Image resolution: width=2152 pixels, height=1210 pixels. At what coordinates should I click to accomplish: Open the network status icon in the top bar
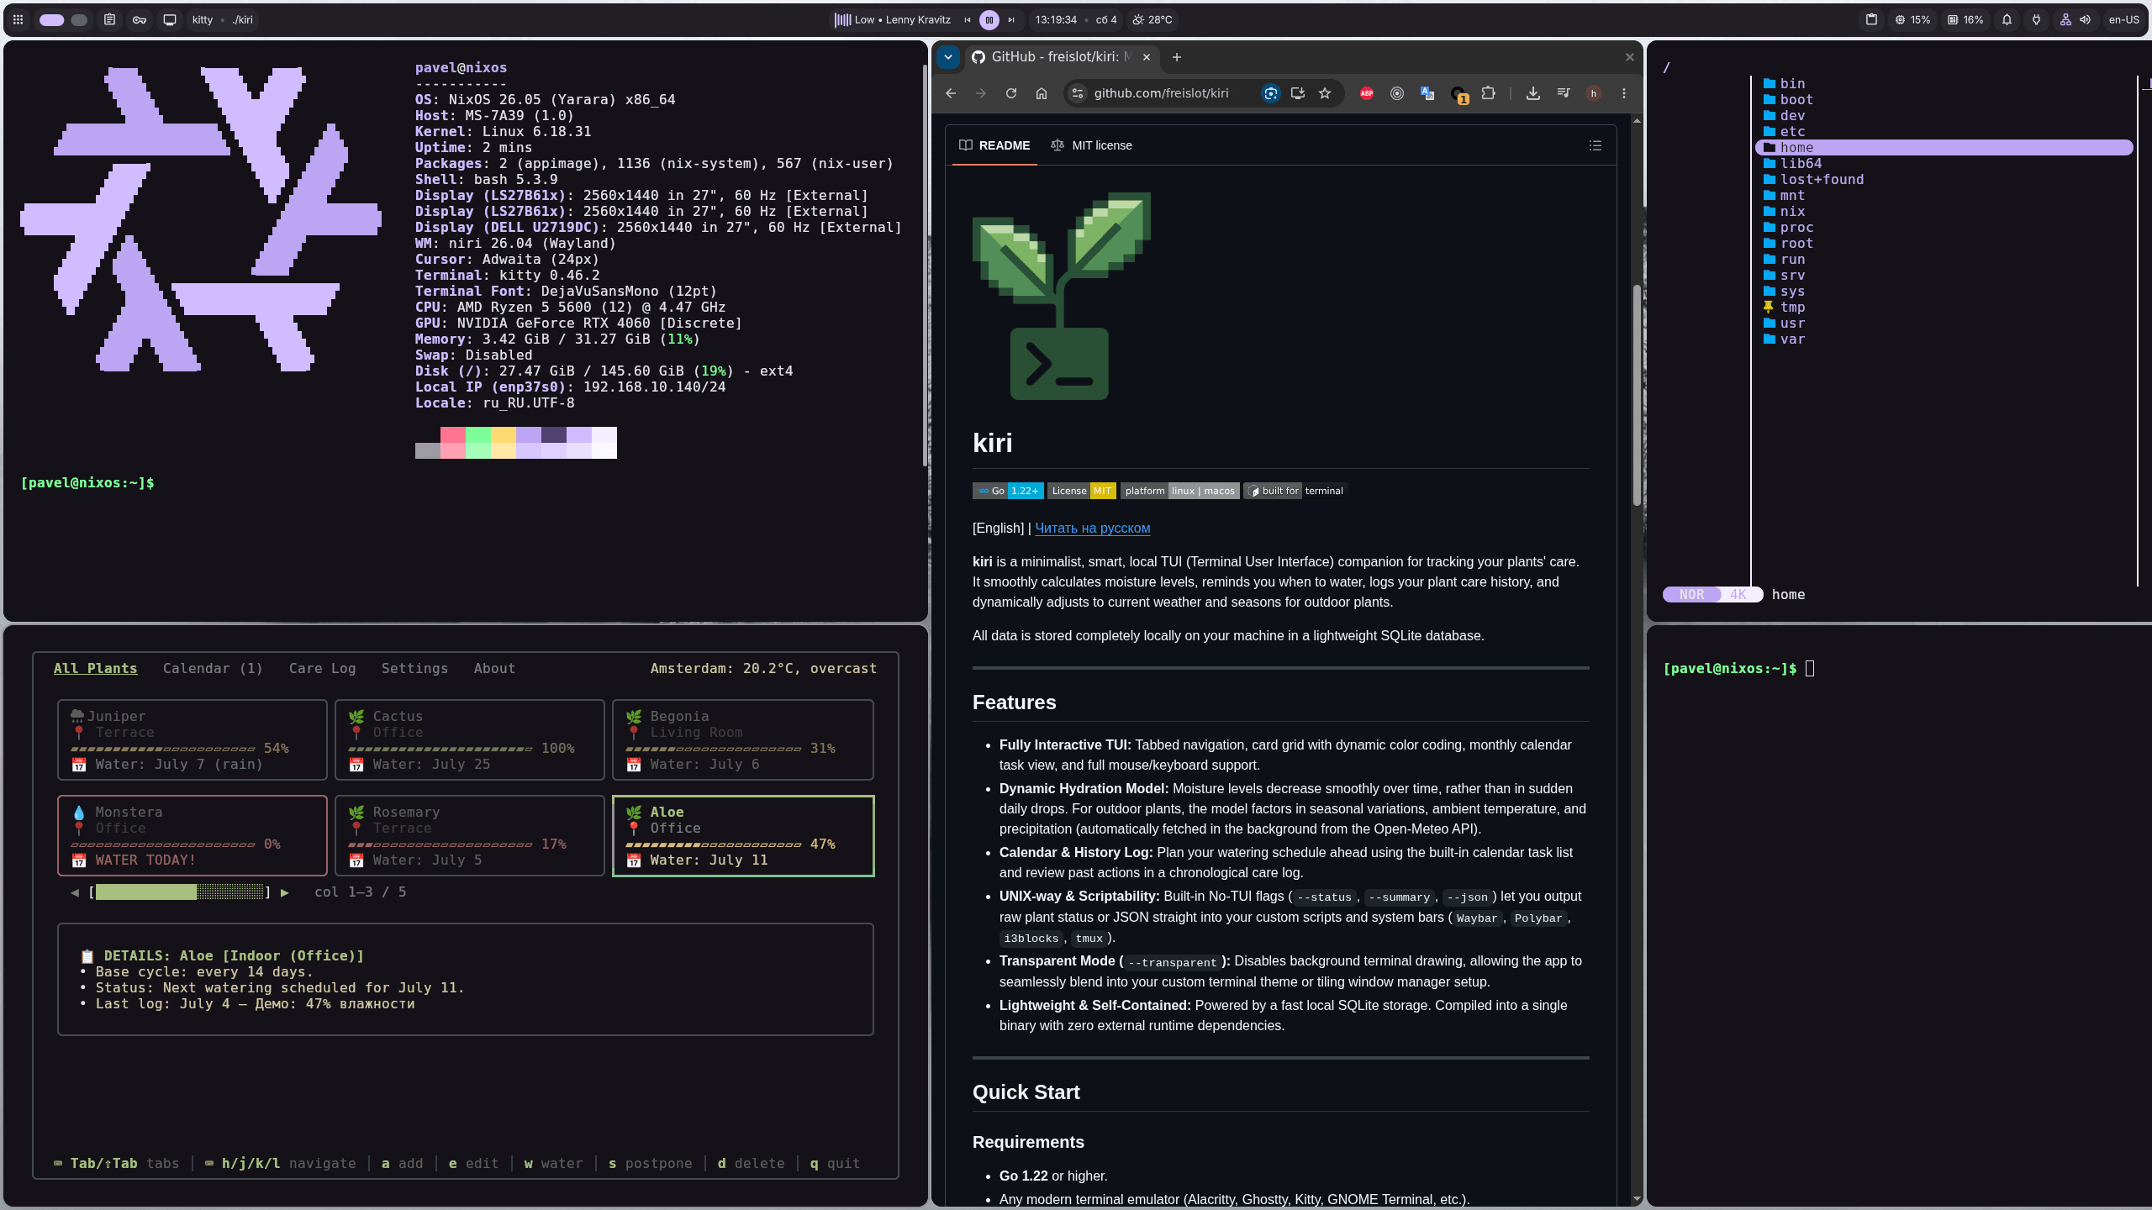[x=2065, y=19]
